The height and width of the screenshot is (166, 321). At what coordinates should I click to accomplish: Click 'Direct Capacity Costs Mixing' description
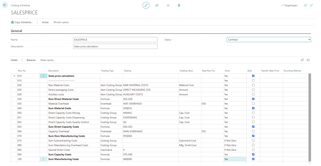(x=74, y=113)
